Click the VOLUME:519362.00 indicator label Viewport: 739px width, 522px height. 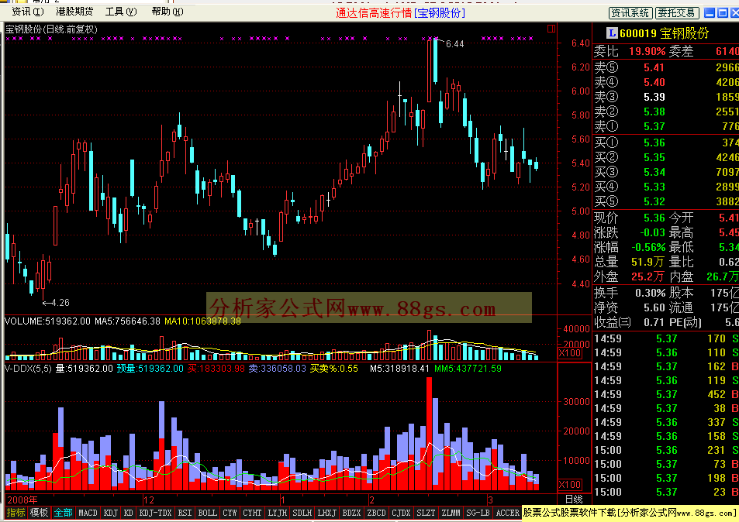(47, 321)
